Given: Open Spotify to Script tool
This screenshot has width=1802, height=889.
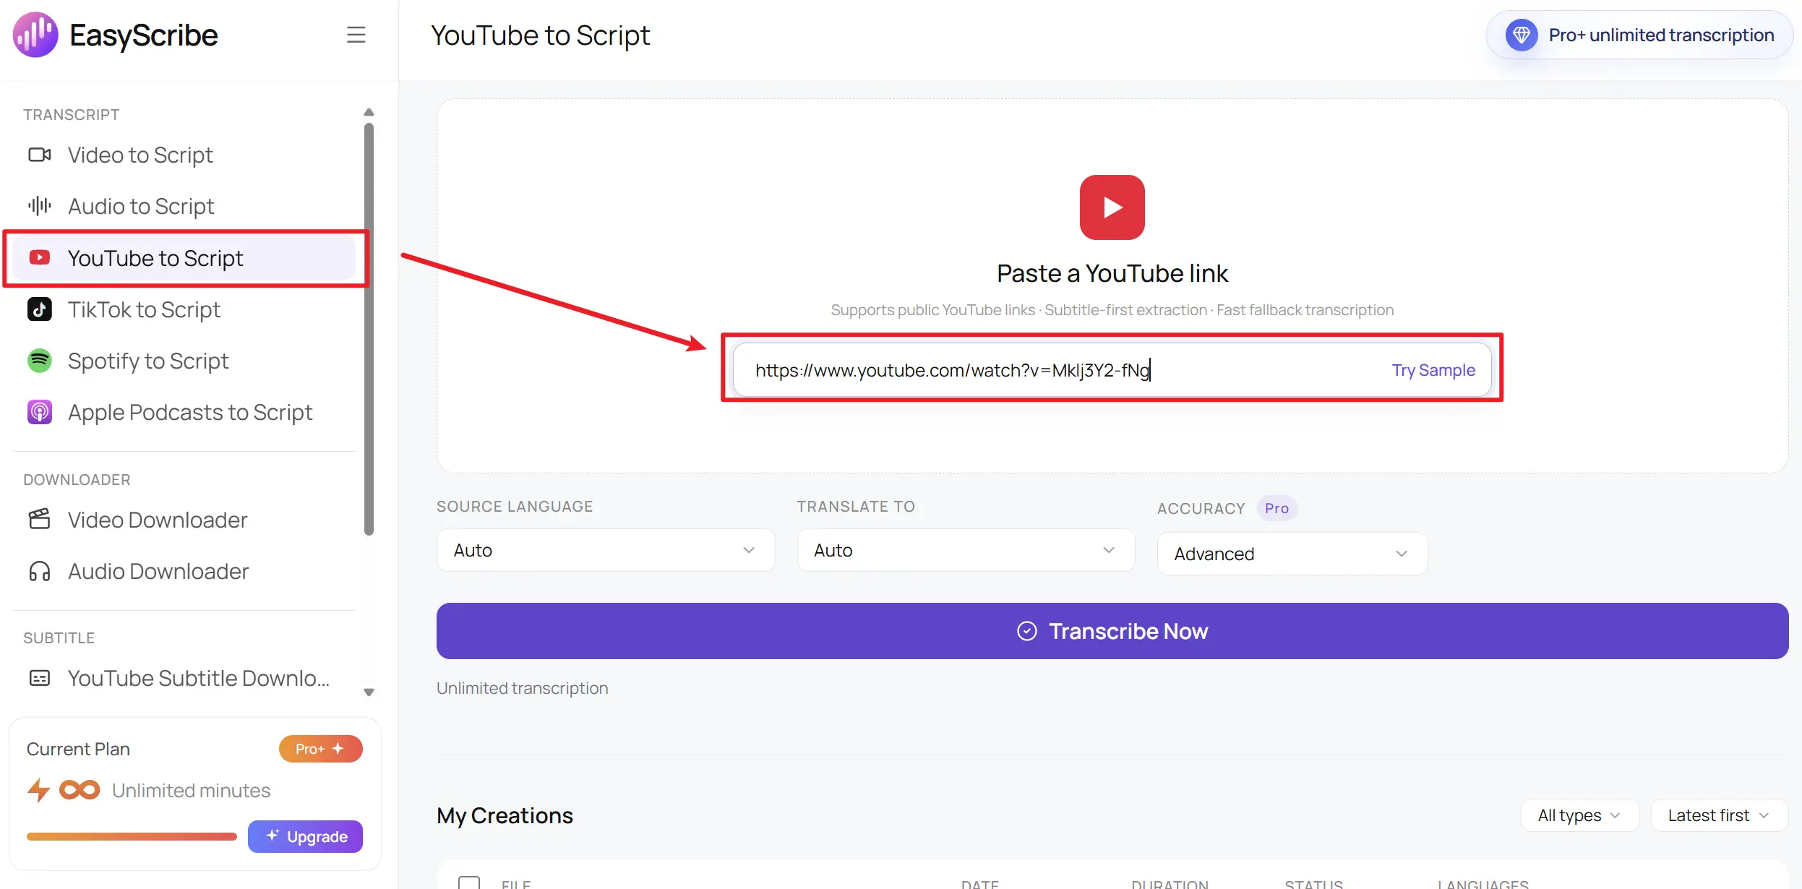Looking at the screenshot, I should 185,361.
